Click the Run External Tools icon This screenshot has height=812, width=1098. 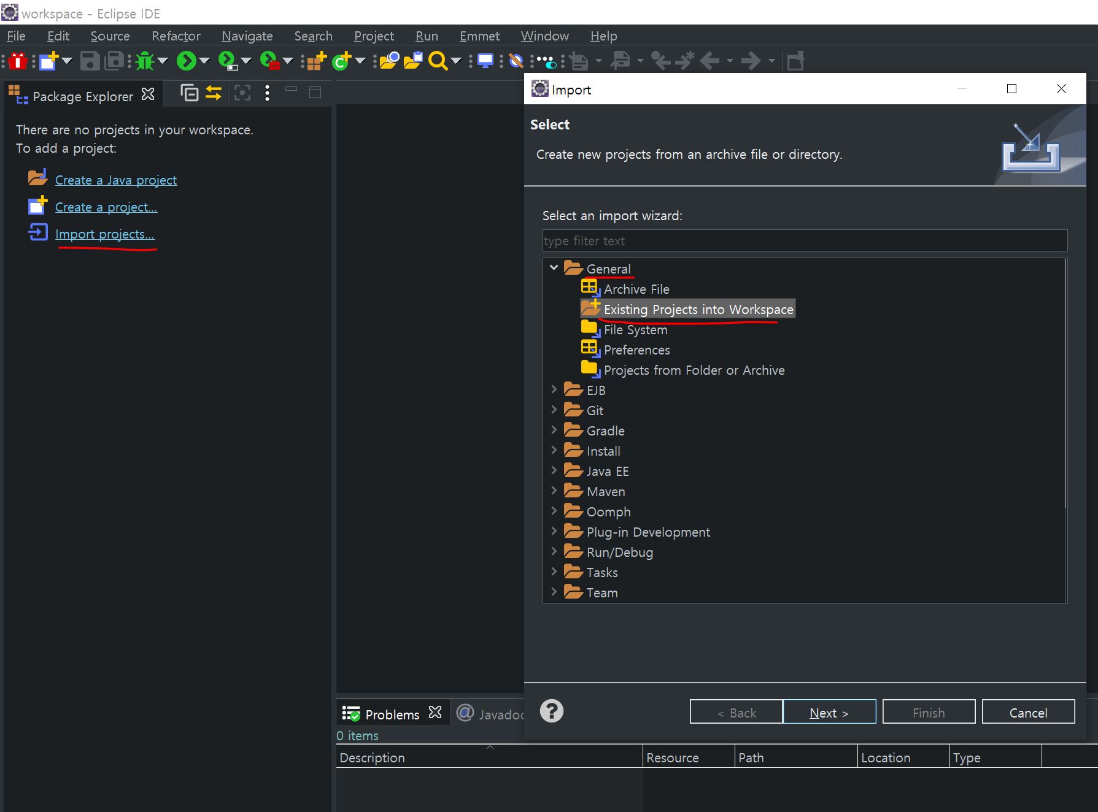tap(270, 61)
